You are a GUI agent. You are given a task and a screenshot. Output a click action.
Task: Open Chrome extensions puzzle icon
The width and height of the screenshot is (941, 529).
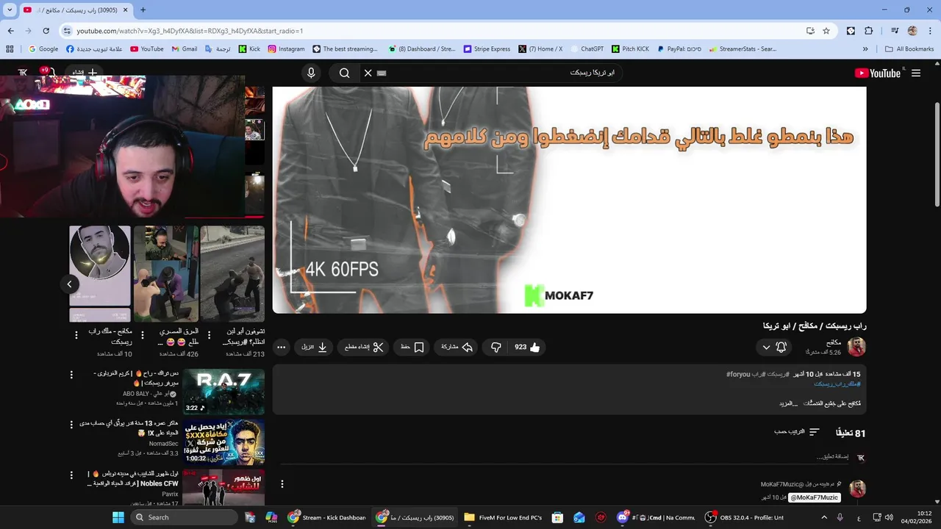click(869, 31)
